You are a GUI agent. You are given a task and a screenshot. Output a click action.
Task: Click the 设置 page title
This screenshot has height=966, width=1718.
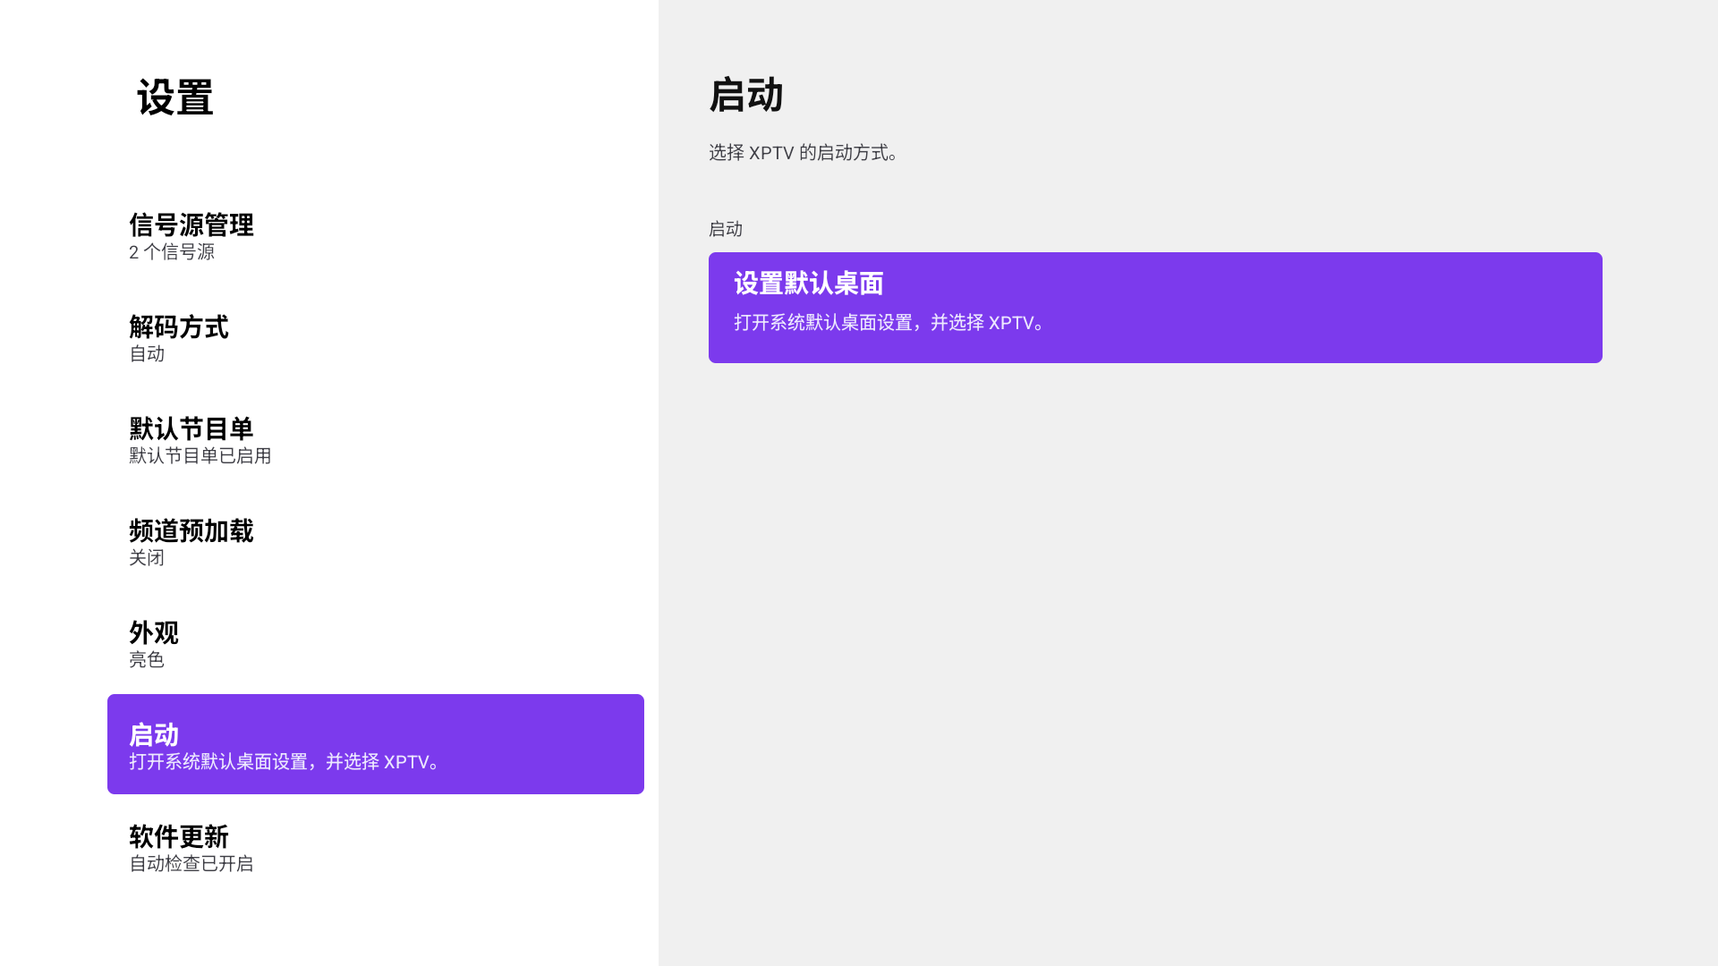pyautogui.click(x=175, y=97)
